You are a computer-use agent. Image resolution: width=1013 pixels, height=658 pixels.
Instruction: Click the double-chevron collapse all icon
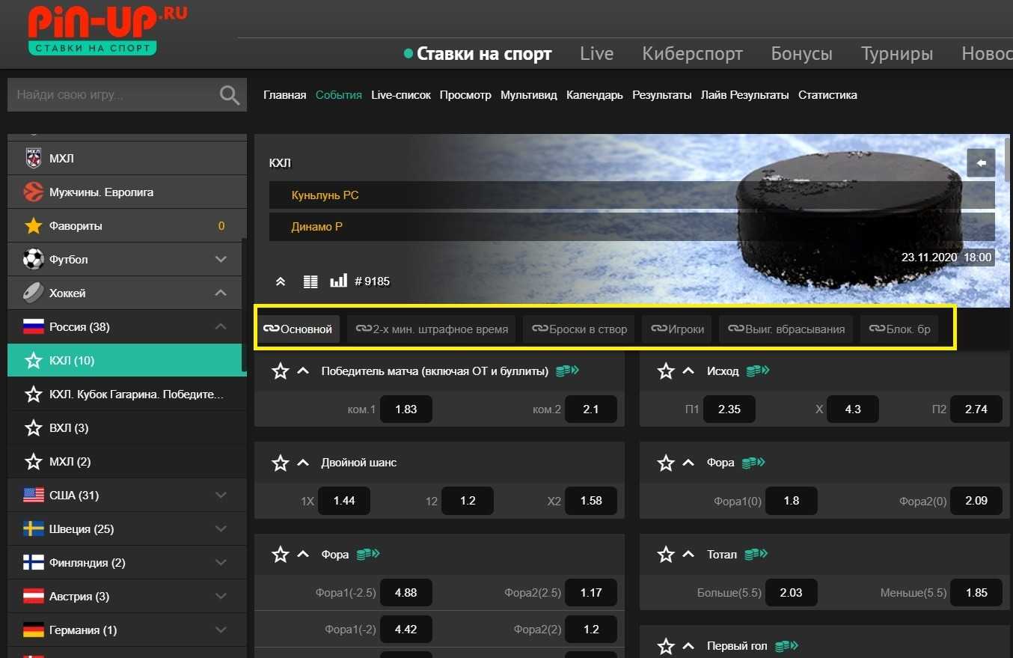pos(281,281)
